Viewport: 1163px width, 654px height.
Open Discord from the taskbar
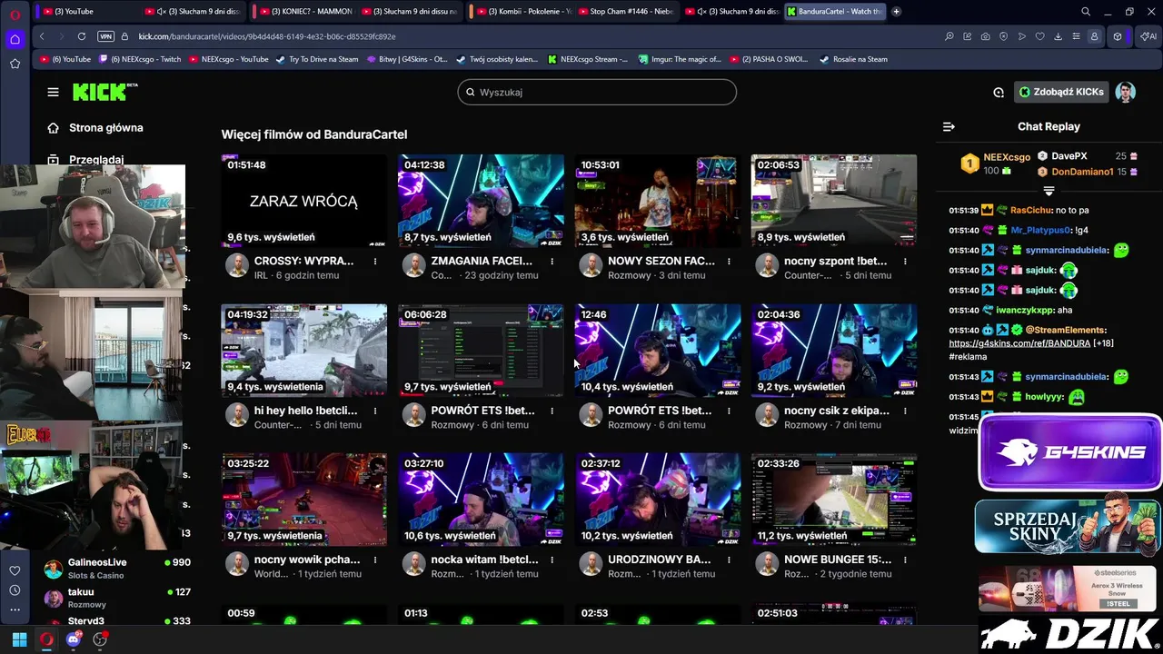pos(74,639)
